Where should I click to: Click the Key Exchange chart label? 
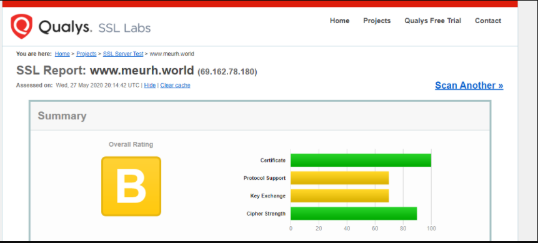[268, 196]
